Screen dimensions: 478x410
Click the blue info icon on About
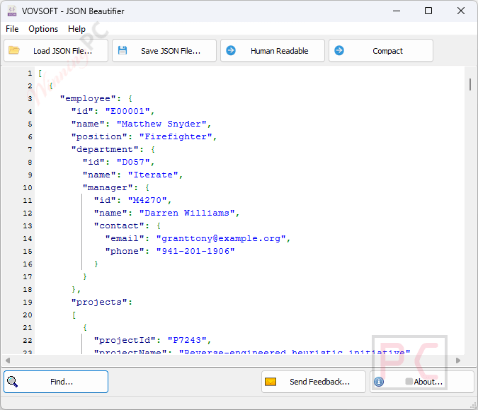[x=379, y=382]
